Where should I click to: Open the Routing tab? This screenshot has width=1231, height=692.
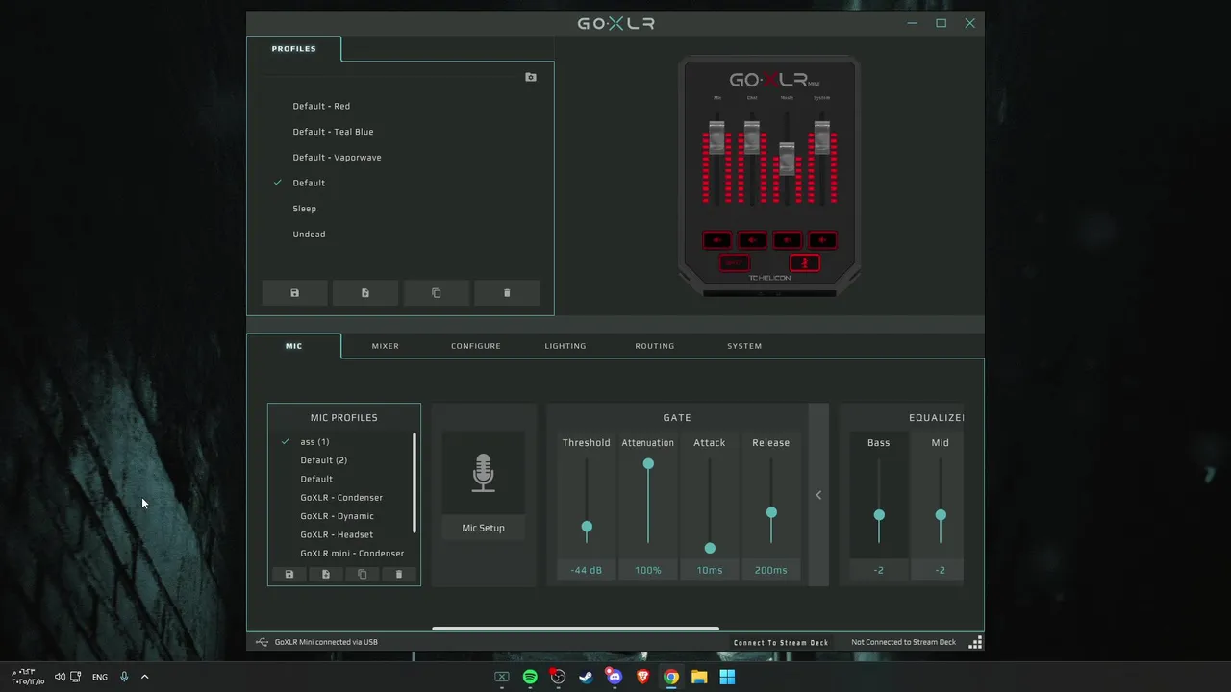coord(655,346)
